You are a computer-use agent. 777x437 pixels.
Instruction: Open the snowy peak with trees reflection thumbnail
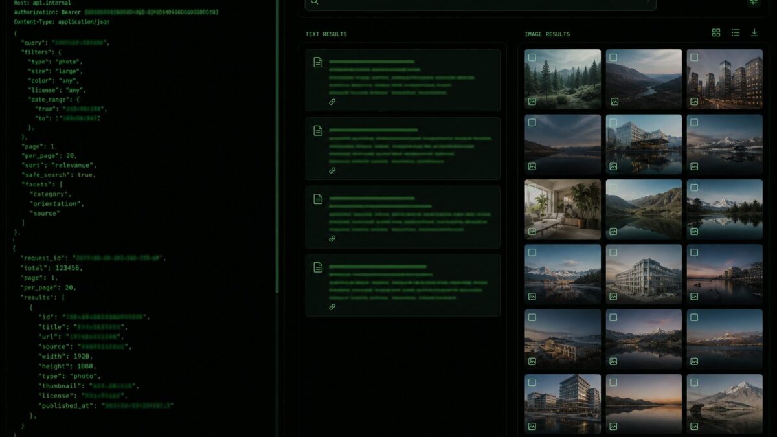[x=725, y=209]
